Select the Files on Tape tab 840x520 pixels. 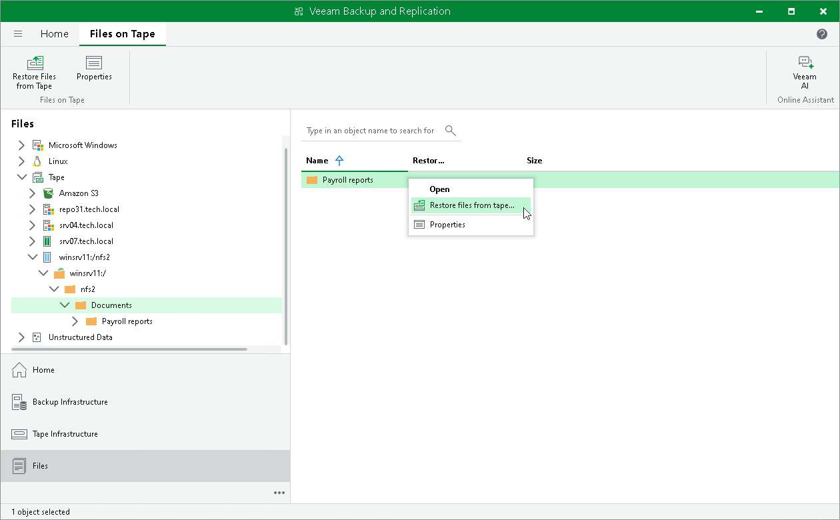click(123, 34)
